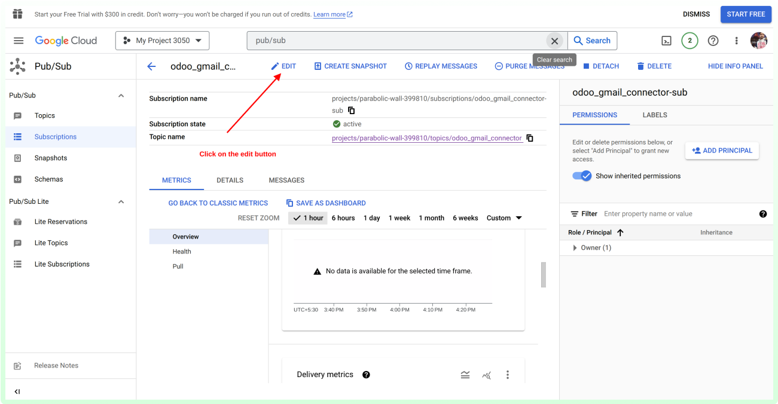This screenshot has width=778, height=404.
Task: Switch to the Labels tab
Action: click(x=655, y=115)
